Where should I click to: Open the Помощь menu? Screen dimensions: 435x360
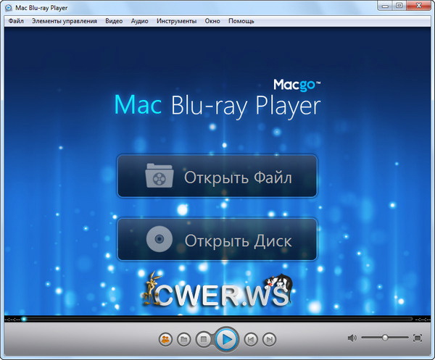pos(241,21)
